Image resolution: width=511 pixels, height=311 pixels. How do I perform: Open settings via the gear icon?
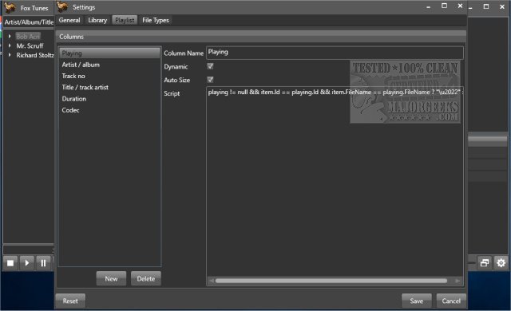[x=501, y=263]
